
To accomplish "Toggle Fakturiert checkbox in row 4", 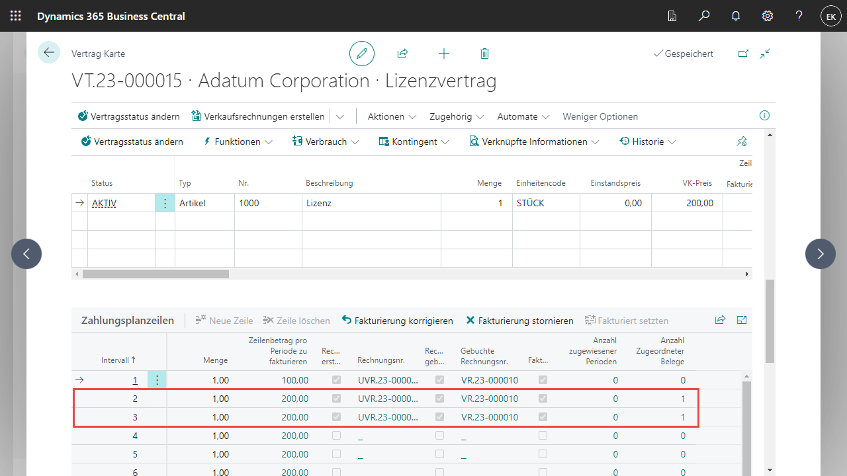I will coord(543,436).
